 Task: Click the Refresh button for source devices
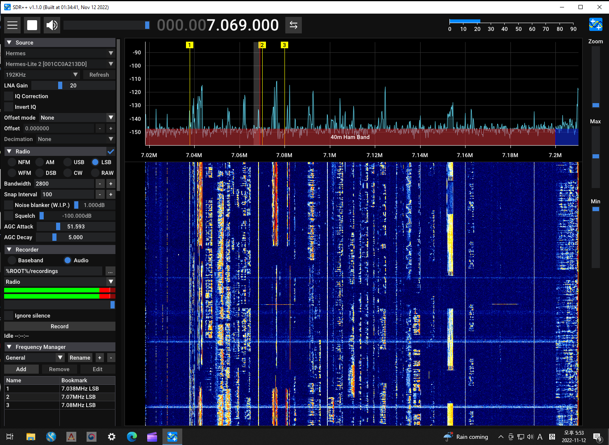pos(99,75)
